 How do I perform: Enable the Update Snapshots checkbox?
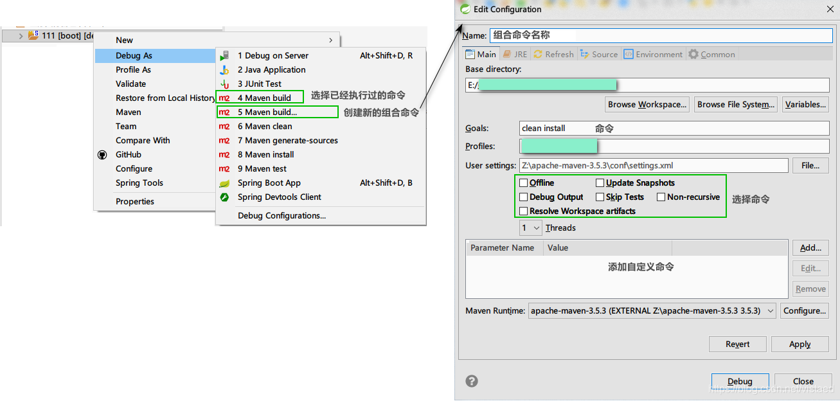(x=600, y=183)
